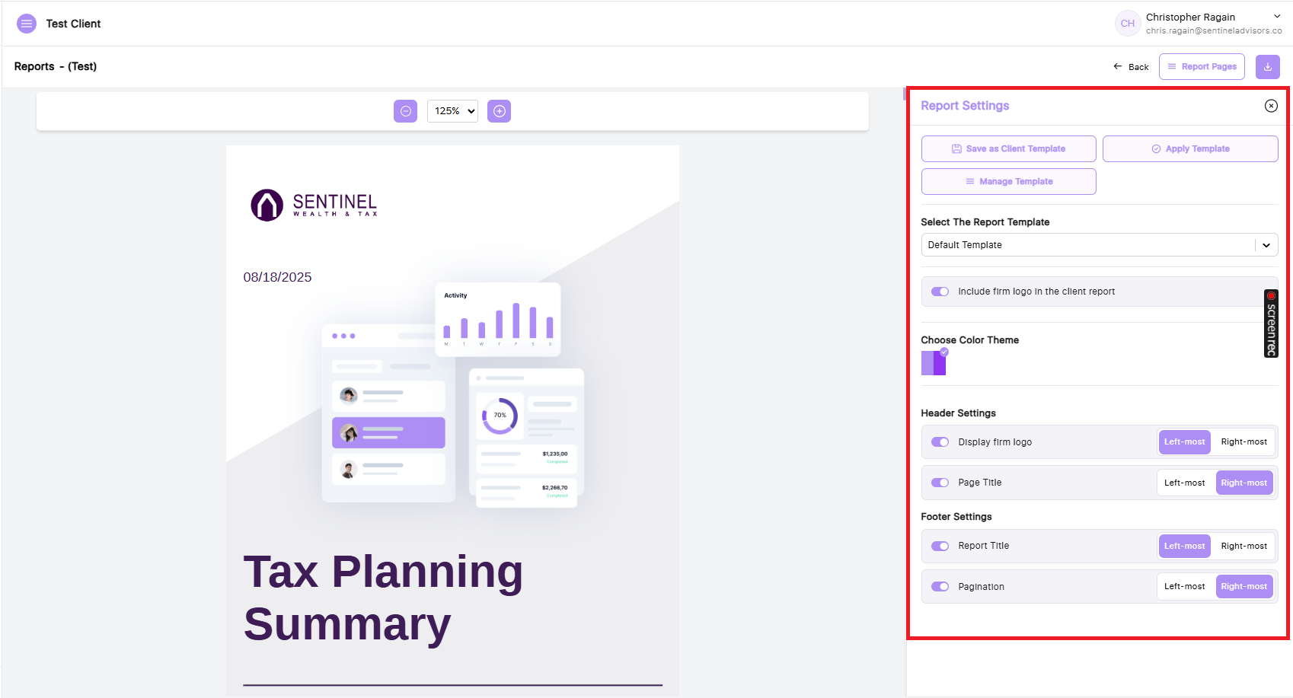Expand the Christopher Ragain account chevron

1277,16
